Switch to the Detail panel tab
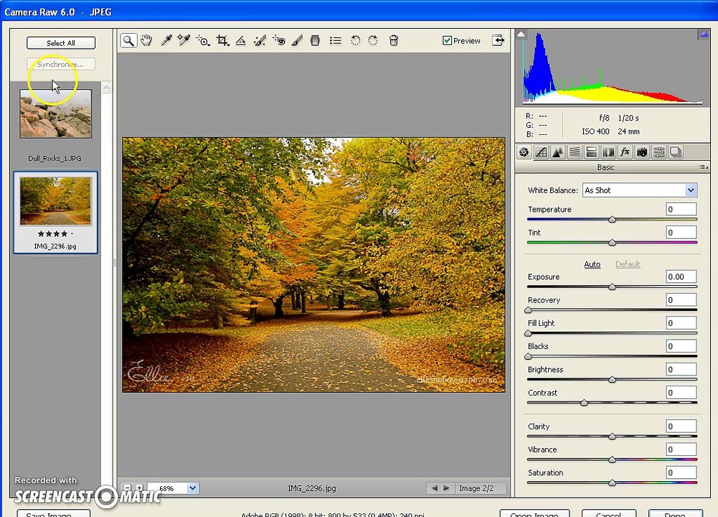 (557, 152)
